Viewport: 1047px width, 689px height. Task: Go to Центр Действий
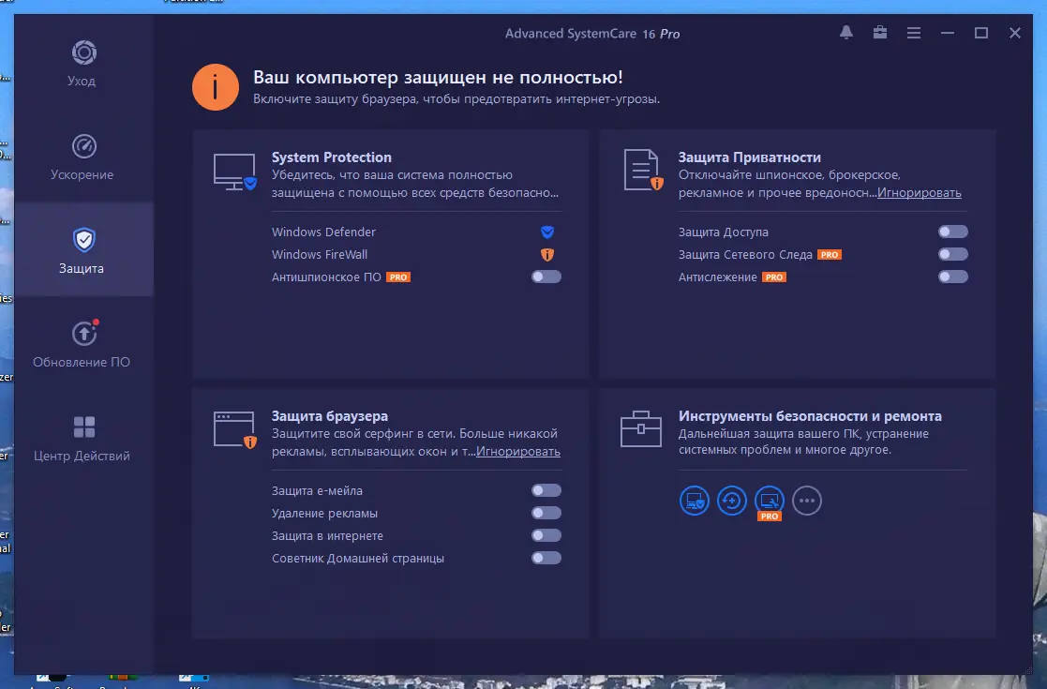pyautogui.click(x=82, y=437)
